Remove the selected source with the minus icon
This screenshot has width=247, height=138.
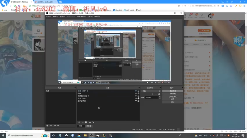[x=82, y=122]
